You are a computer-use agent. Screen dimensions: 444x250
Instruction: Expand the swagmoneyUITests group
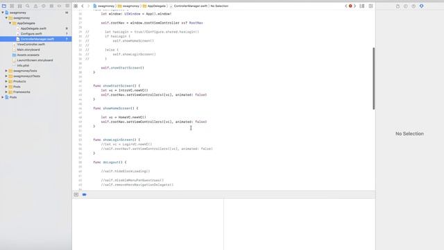6,76
